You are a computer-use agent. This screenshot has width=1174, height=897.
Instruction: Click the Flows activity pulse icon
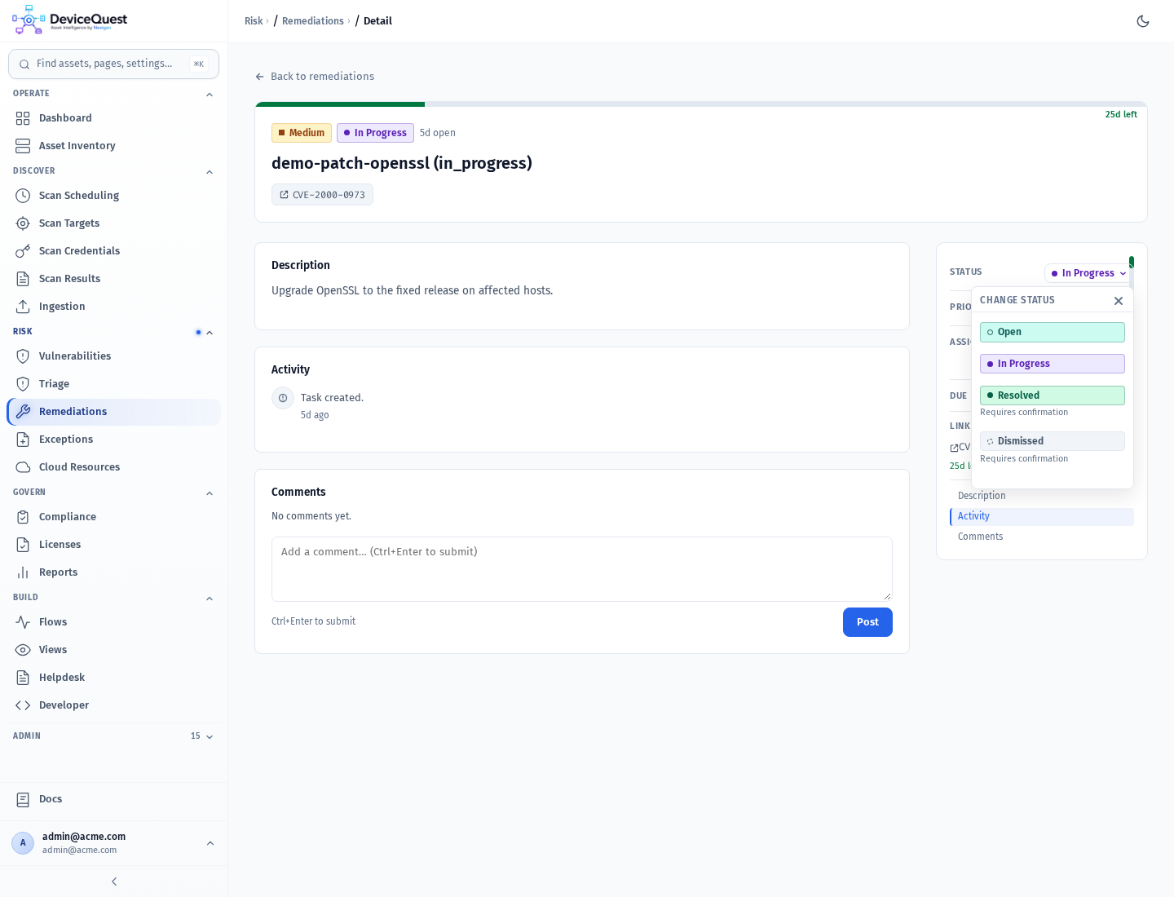pos(23,622)
